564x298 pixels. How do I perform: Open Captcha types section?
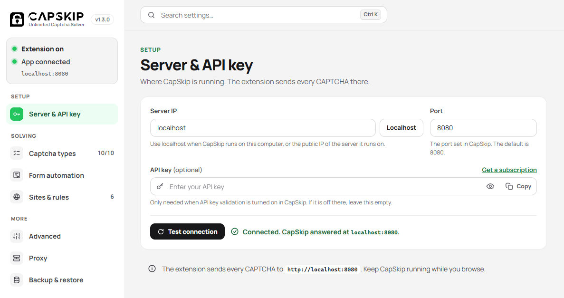point(62,154)
